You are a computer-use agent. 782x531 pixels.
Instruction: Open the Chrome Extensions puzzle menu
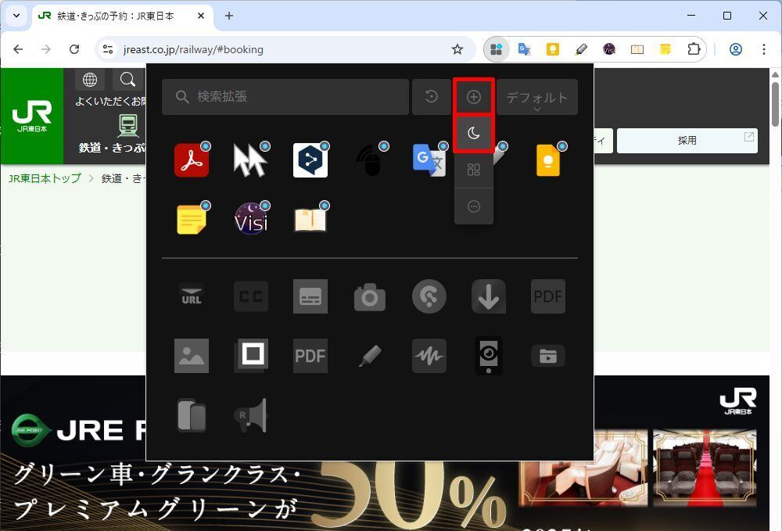click(x=694, y=49)
